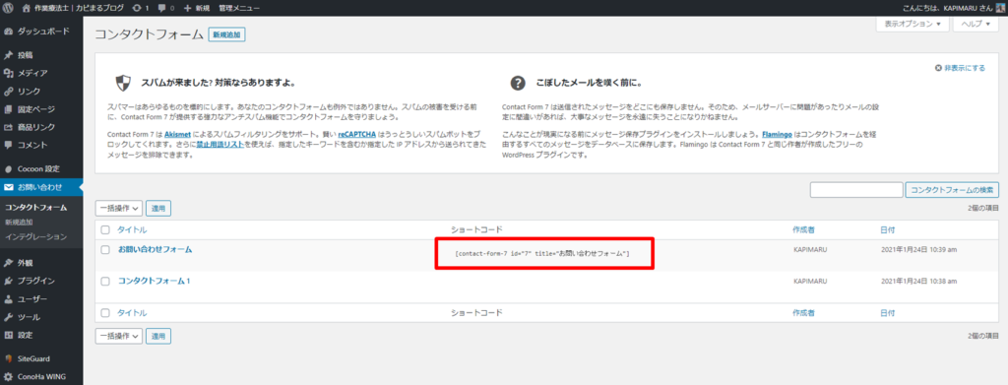1008x385 pixels.
Task: Dismiss panel using 非表示にする cross icon
Action: pos(939,68)
